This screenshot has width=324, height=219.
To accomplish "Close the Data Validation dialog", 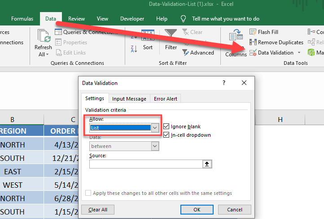I will tap(244, 83).
